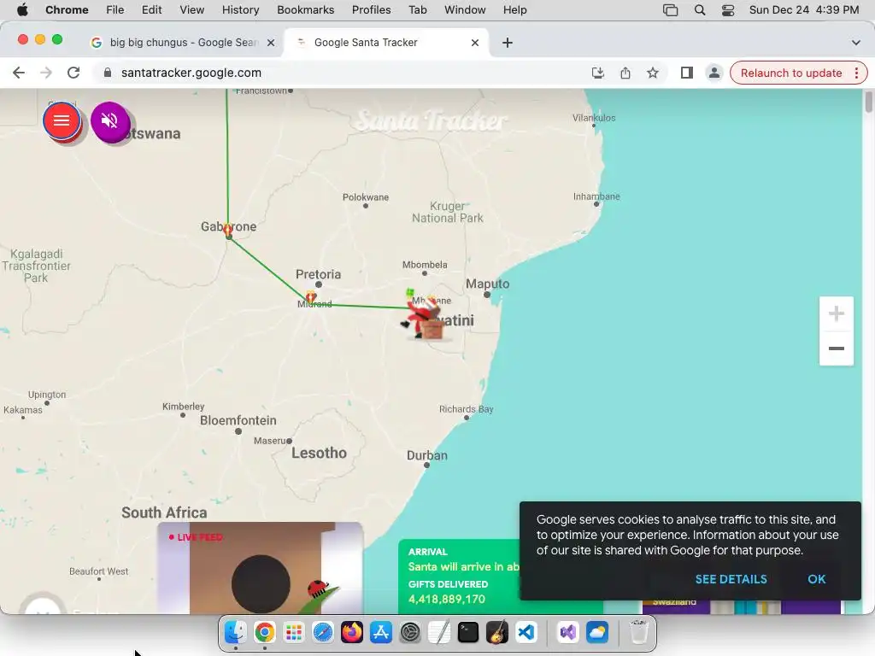
Task: Open Visual Studio Code from the Dock
Action: [526, 633]
